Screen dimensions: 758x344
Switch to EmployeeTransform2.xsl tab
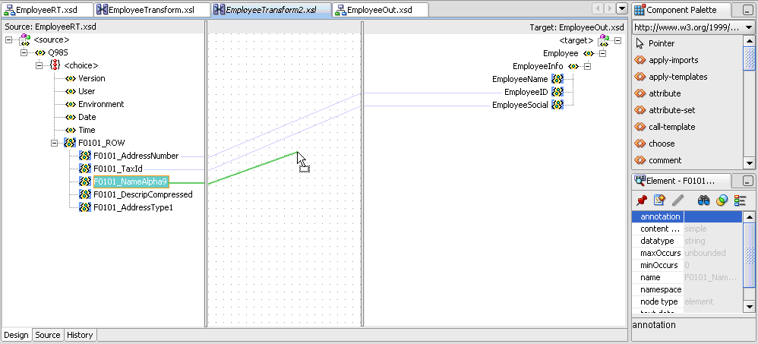[271, 10]
